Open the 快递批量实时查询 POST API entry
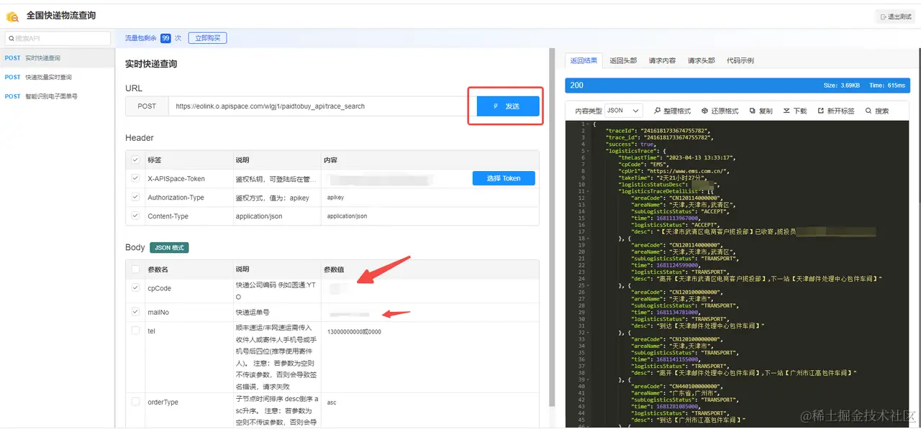The image size is (921, 429). [58, 77]
